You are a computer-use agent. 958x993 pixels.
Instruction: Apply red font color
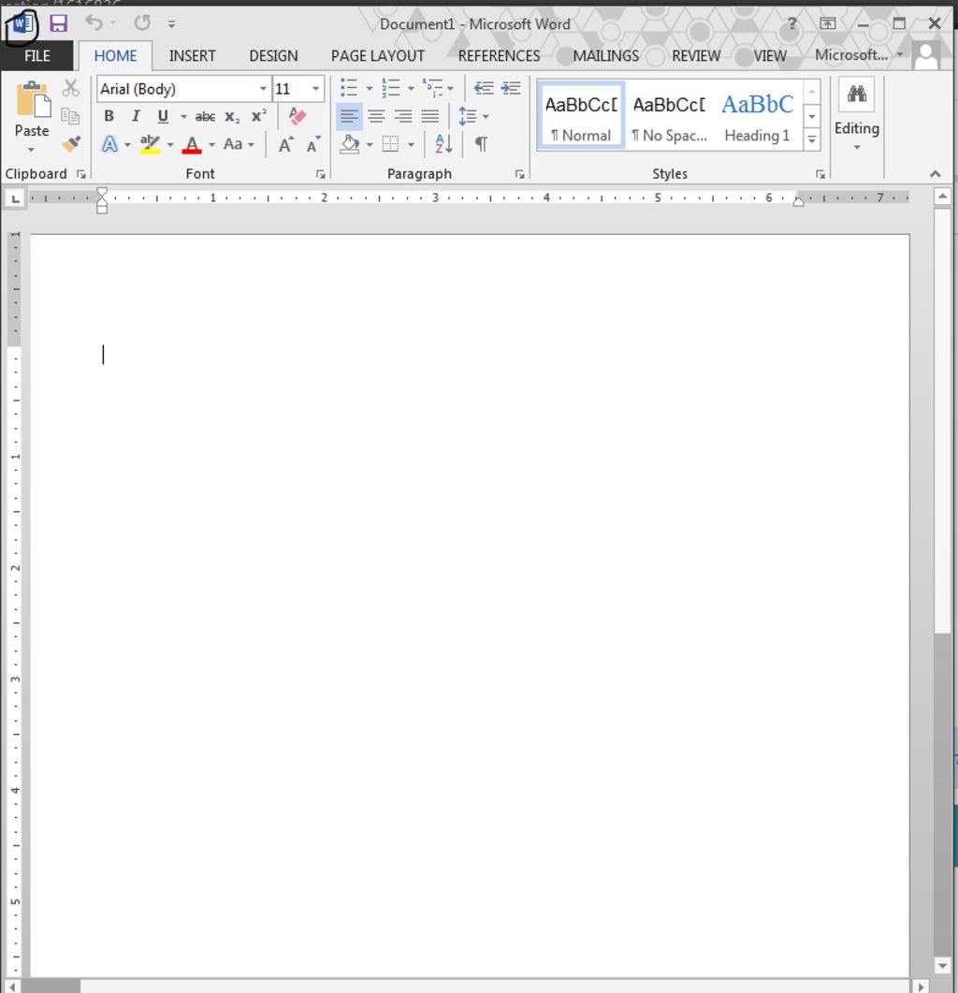click(192, 144)
